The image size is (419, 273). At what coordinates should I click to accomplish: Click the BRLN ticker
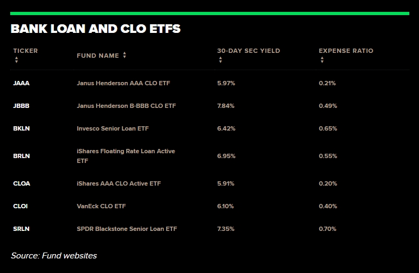coord(22,156)
